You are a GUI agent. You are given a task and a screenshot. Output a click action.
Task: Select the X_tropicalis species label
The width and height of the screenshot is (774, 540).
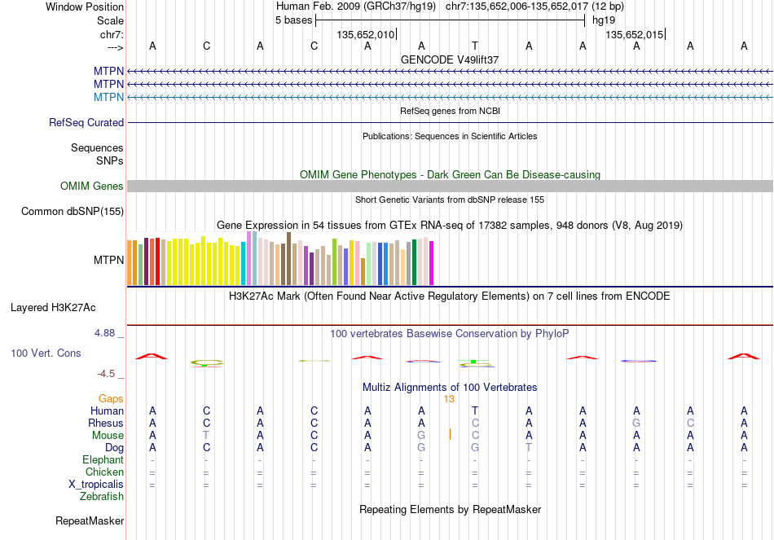coord(96,485)
